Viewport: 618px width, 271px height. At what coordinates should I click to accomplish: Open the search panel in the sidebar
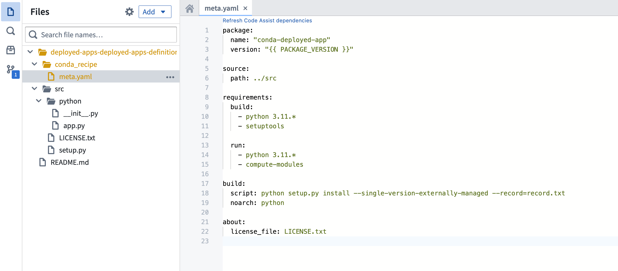10,31
